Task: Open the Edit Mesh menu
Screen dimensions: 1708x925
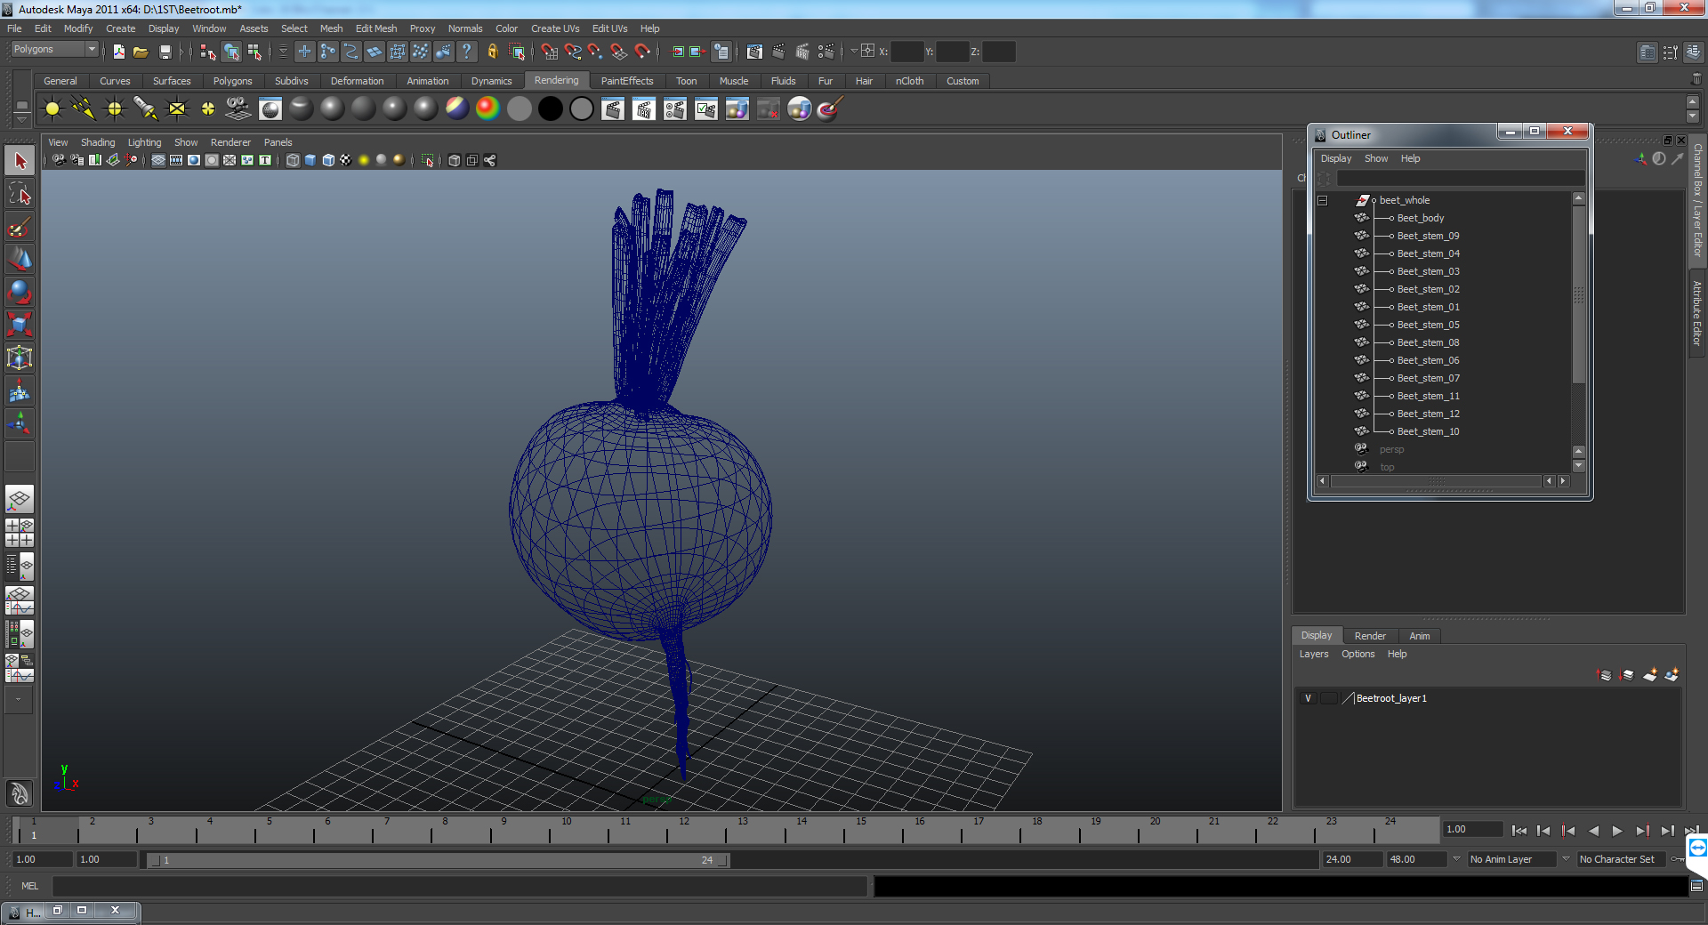Action: coord(376,28)
